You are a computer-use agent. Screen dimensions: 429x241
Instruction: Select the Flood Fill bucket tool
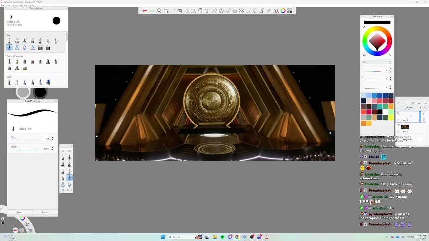coord(200,11)
